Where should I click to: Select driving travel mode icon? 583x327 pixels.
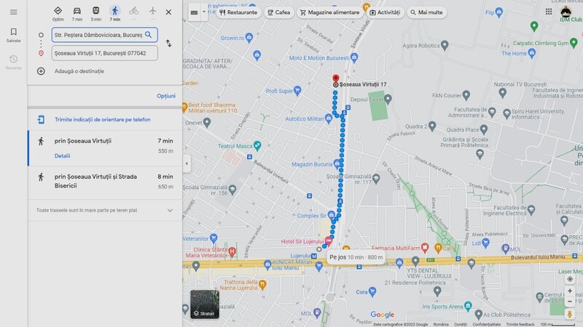pos(77,11)
